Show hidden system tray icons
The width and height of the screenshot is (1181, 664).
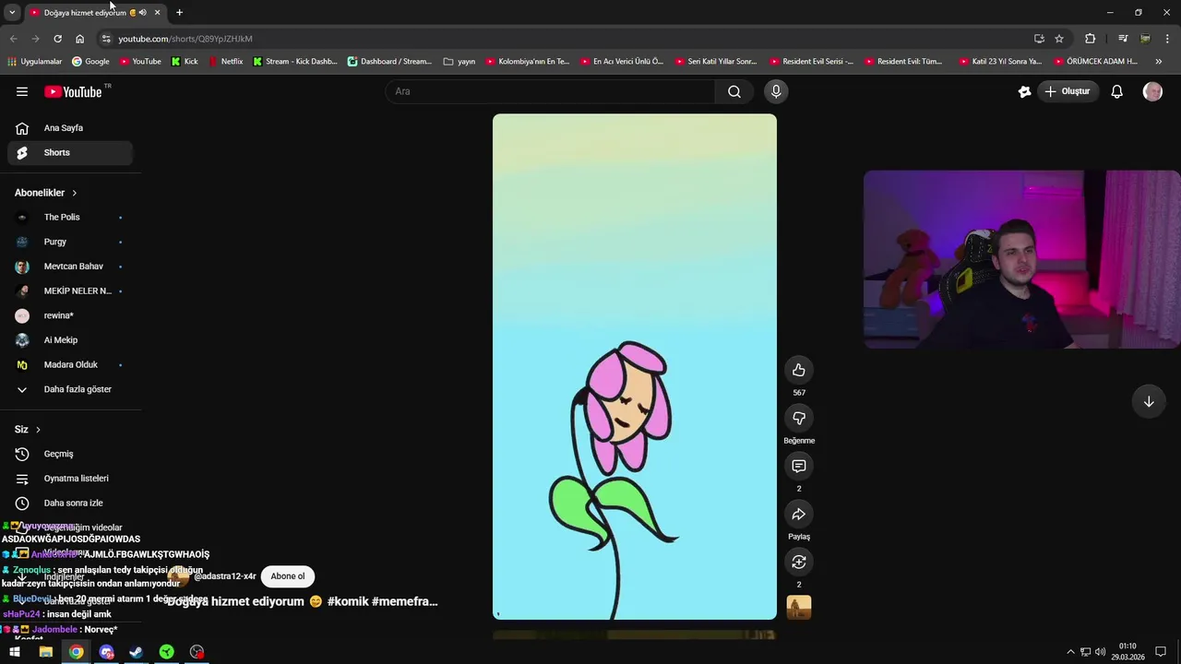tap(1070, 652)
